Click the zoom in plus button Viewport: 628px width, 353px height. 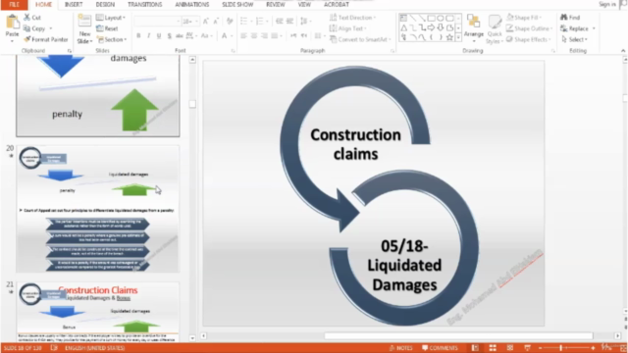[x=593, y=348]
